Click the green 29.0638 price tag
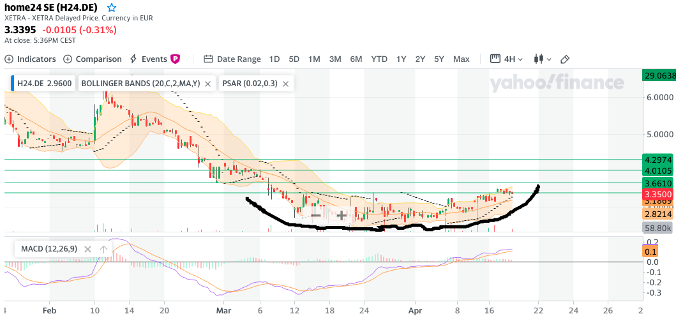676x330 pixels. [x=658, y=75]
